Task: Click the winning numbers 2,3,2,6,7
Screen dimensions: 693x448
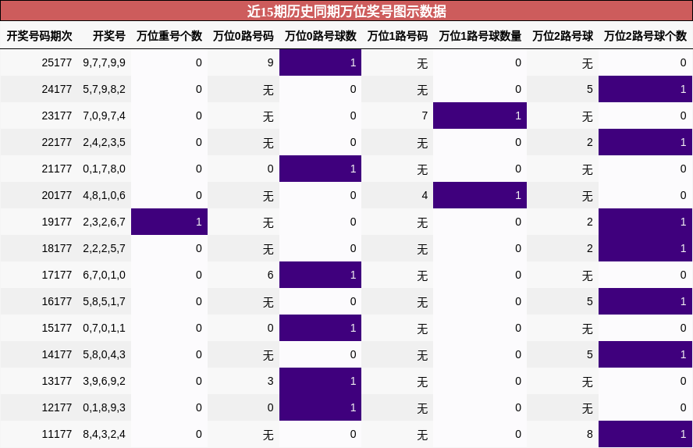Action: pyautogui.click(x=105, y=222)
